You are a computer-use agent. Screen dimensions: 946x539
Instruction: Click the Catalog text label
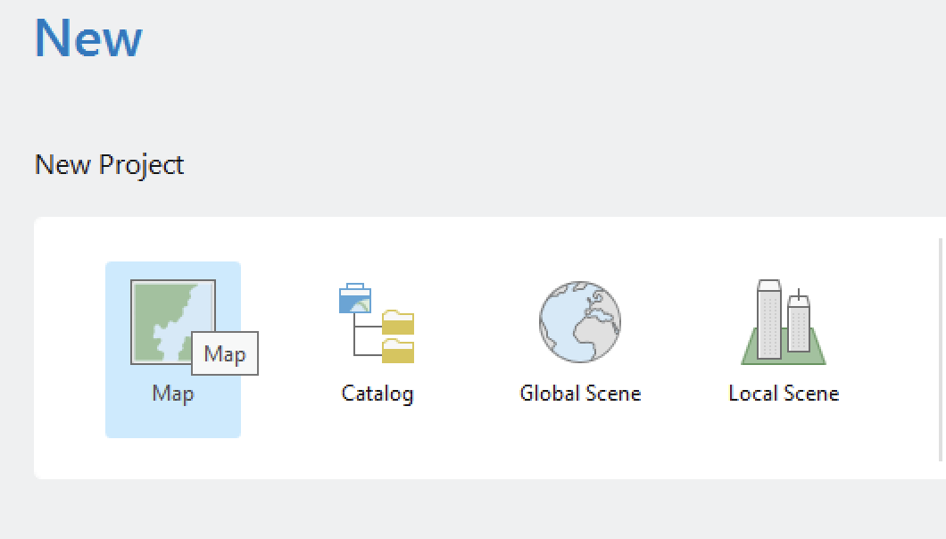[377, 394]
